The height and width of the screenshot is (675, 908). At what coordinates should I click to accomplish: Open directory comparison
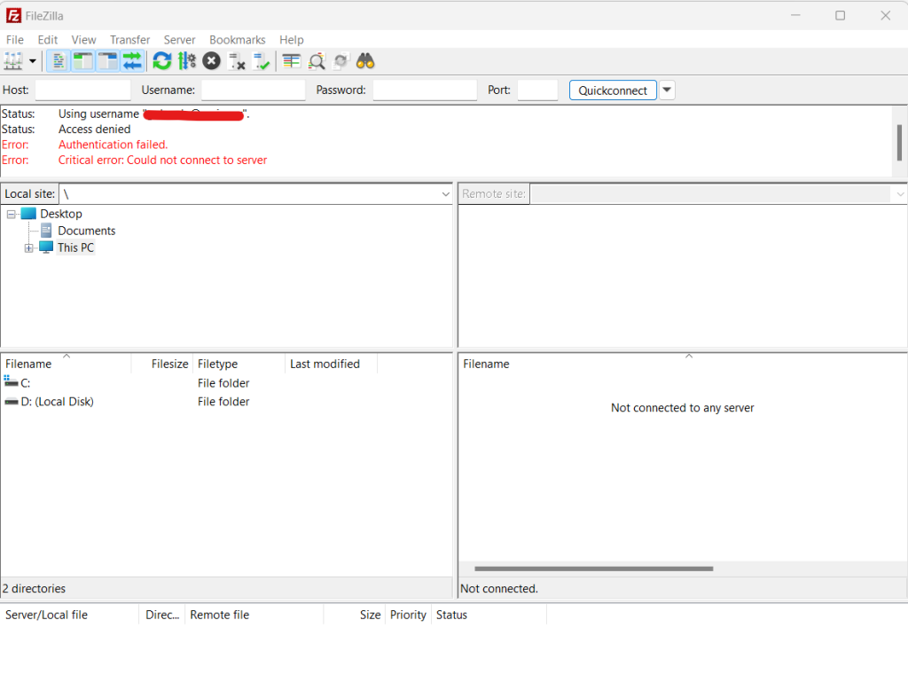[316, 60]
